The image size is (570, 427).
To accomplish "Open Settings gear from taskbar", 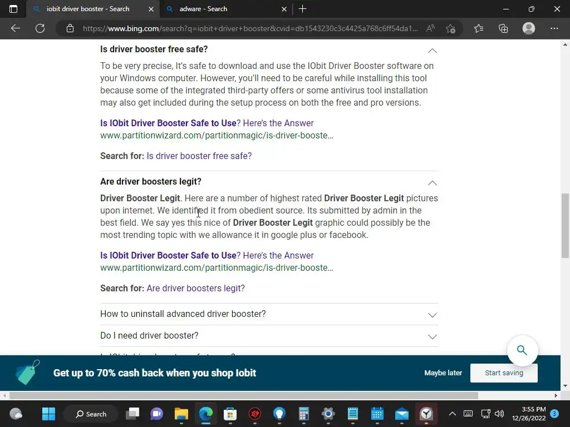I will [x=328, y=414].
